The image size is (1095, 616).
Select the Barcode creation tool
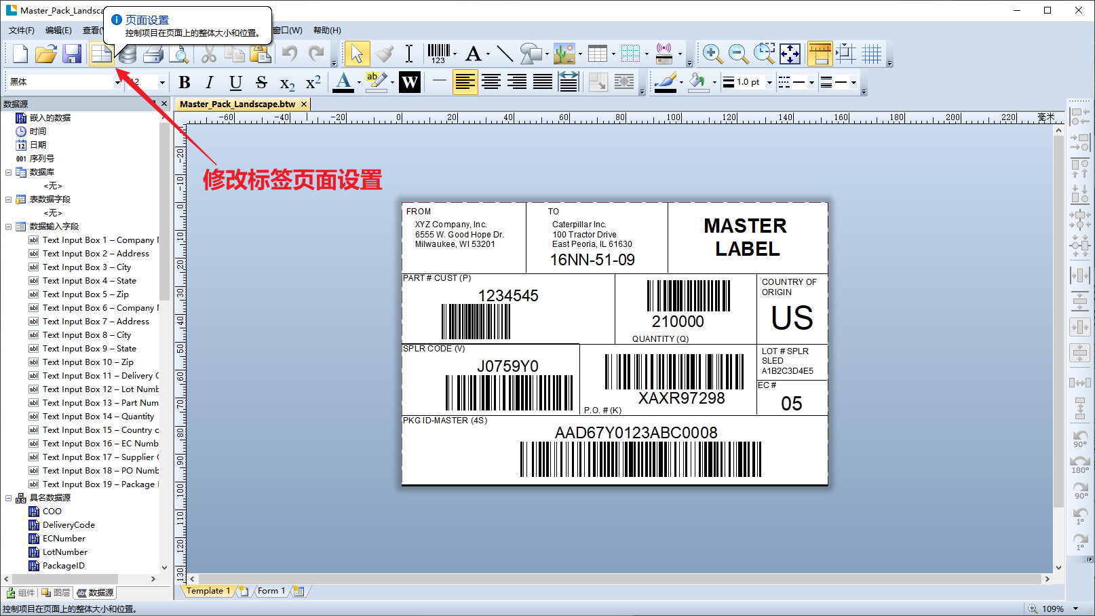pyautogui.click(x=438, y=54)
